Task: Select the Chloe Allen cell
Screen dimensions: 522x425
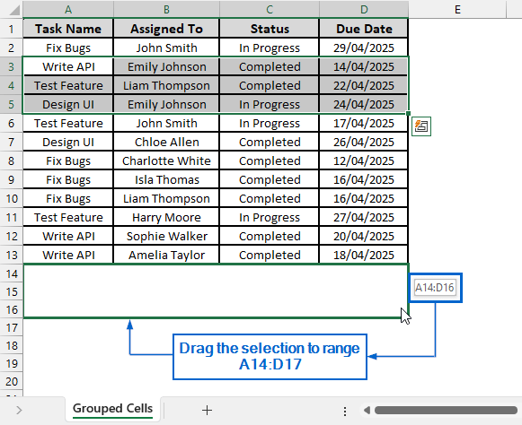Action: 166,143
